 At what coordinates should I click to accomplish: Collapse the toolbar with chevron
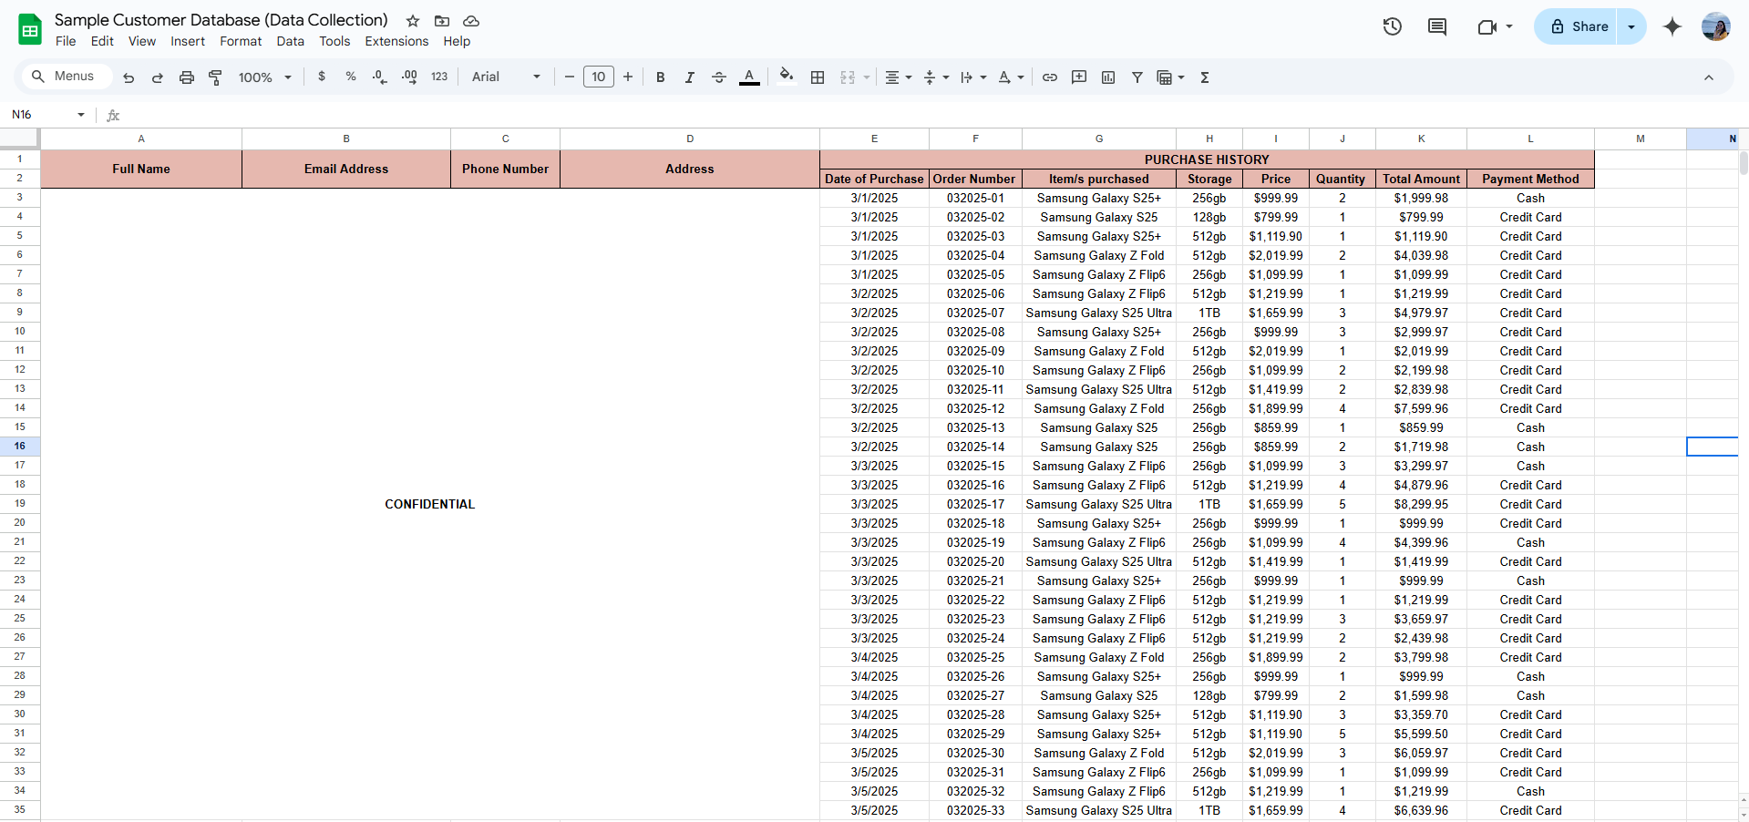pos(1709,77)
